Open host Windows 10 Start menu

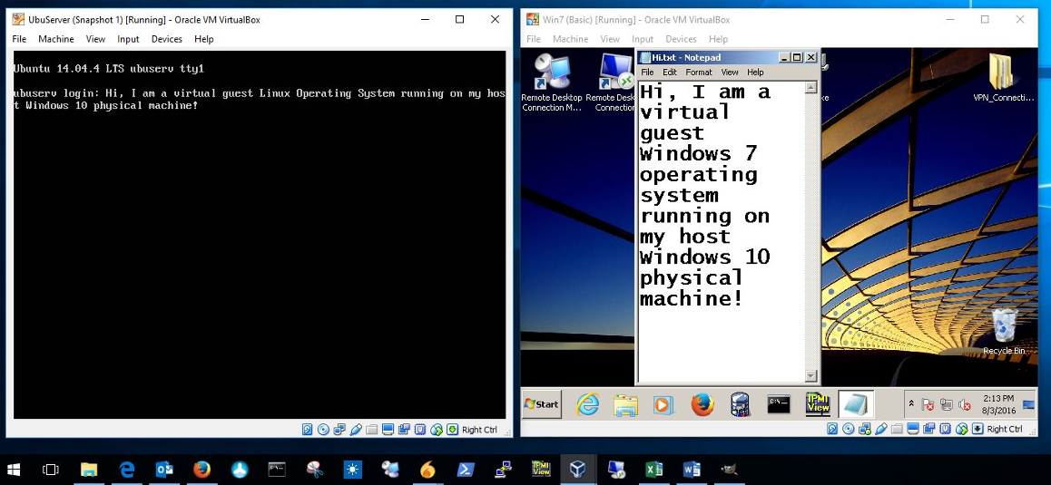[14, 470]
